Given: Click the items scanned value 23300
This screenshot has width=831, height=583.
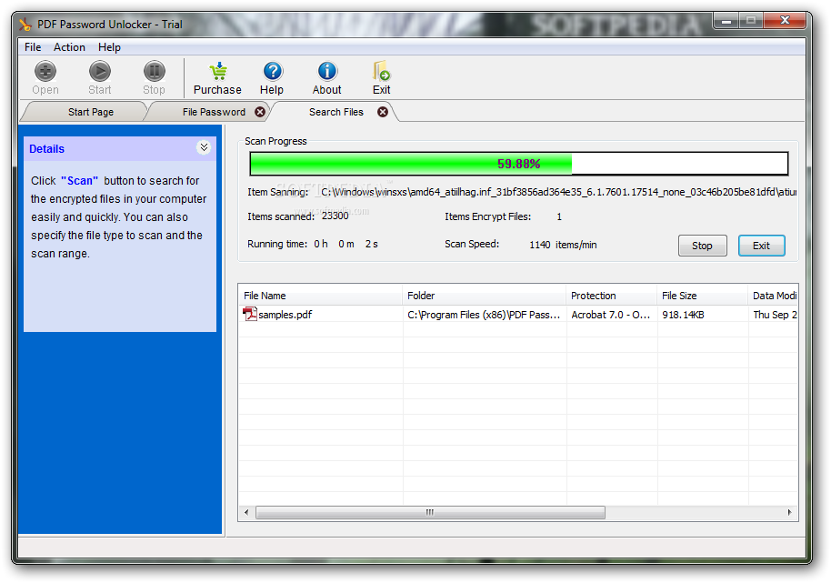Looking at the screenshot, I should (335, 216).
